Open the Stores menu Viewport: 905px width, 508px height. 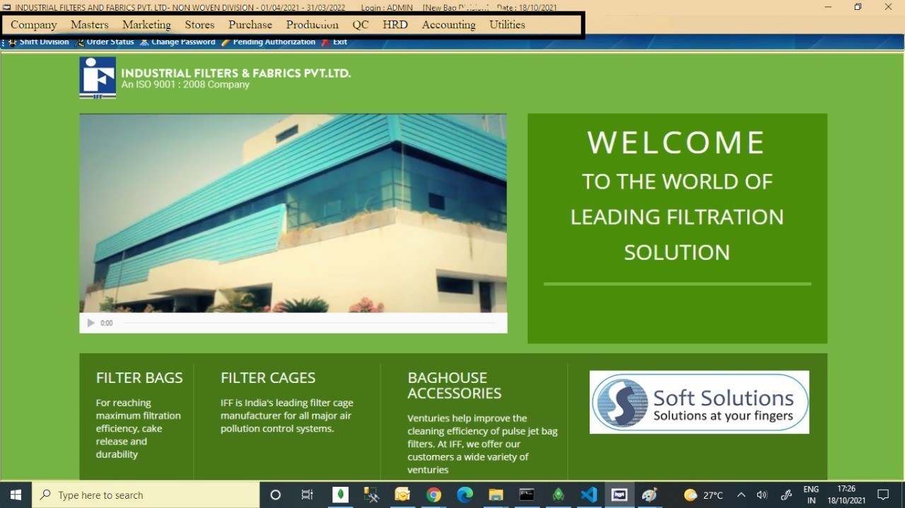tap(199, 25)
